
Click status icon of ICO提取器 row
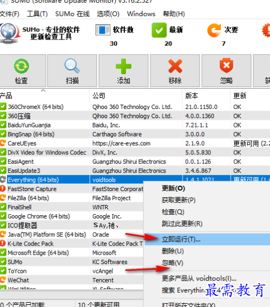(3, 225)
